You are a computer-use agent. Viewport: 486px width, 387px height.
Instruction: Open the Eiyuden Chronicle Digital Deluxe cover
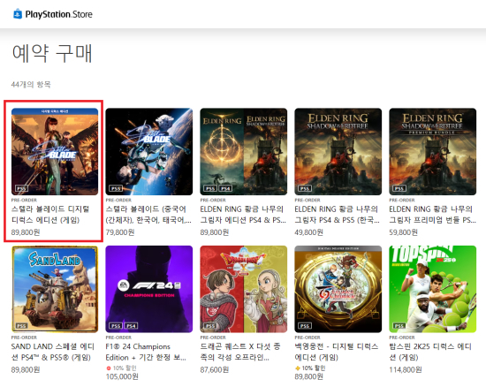[x=338, y=289]
